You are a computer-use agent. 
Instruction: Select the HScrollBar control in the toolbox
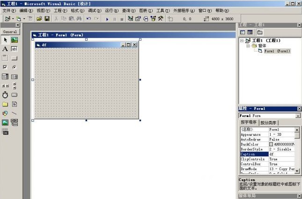[x=5, y=86]
